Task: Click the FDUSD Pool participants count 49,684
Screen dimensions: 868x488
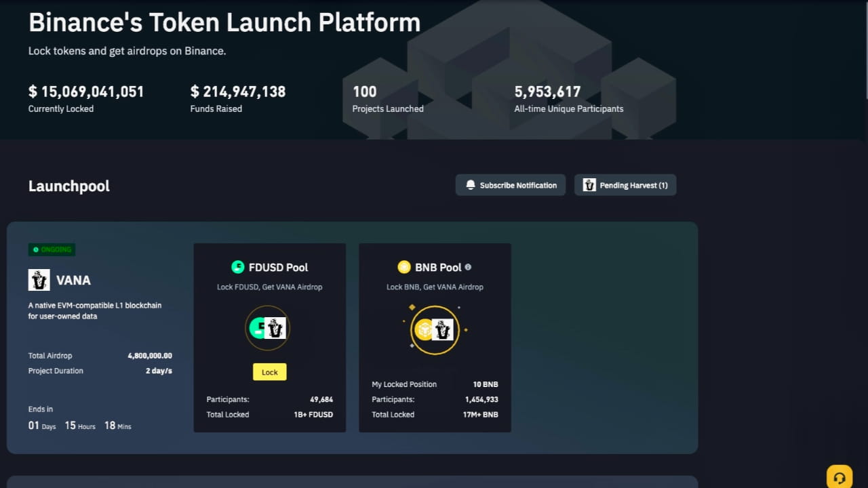Action: point(321,400)
